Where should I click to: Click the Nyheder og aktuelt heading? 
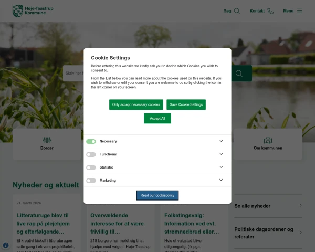coord(46,185)
